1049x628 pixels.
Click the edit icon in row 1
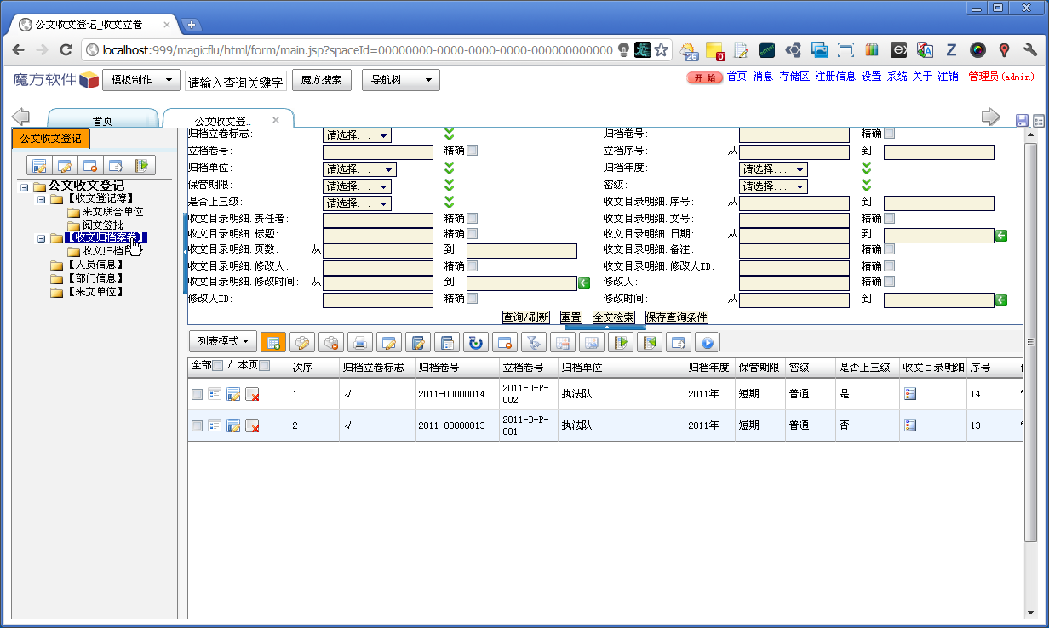tap(233, 394)
